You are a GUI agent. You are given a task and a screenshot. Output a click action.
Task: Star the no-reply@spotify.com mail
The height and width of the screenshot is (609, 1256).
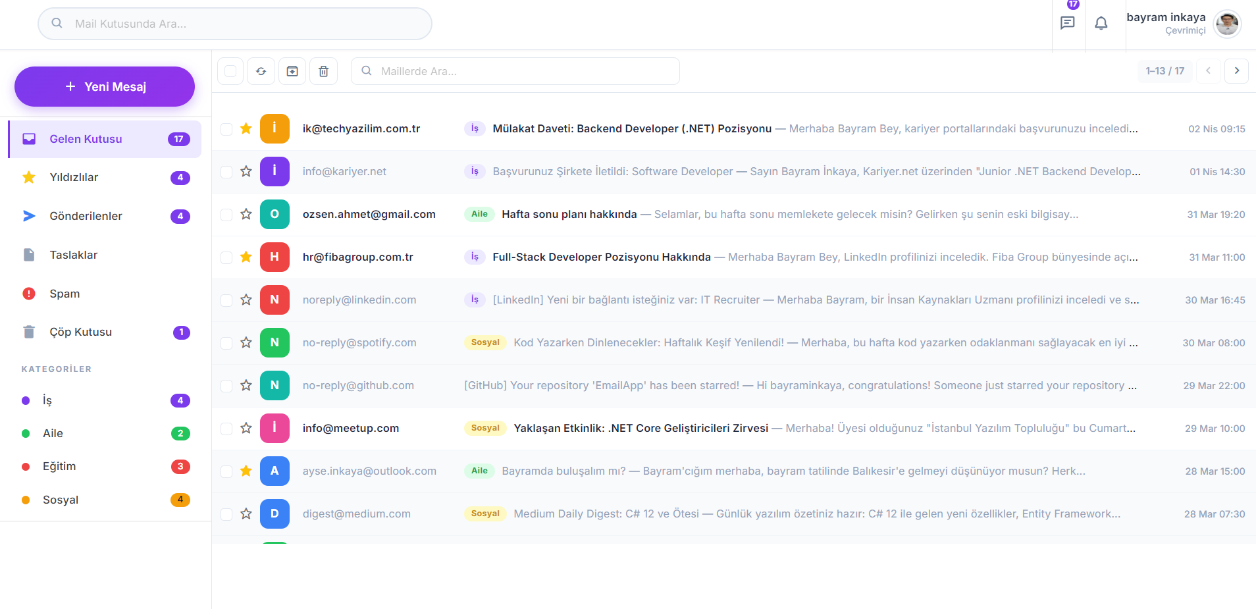246,342
